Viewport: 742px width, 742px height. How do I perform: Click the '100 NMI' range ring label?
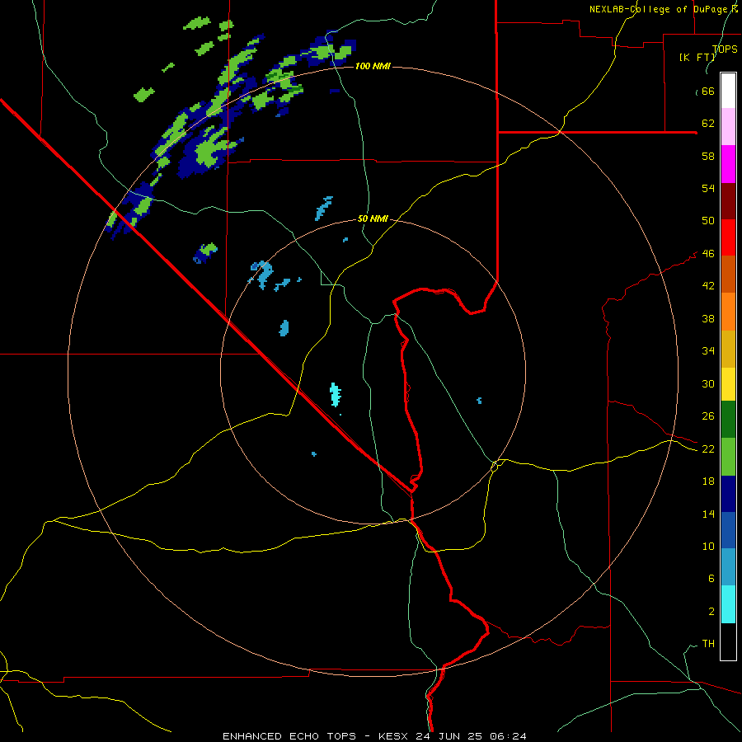[x=373, y=66]
